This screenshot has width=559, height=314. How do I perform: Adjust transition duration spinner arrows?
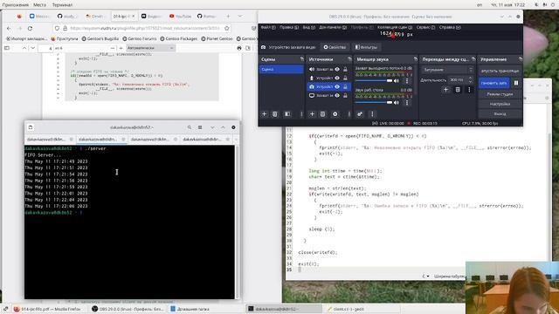click(x=471, y=79)
